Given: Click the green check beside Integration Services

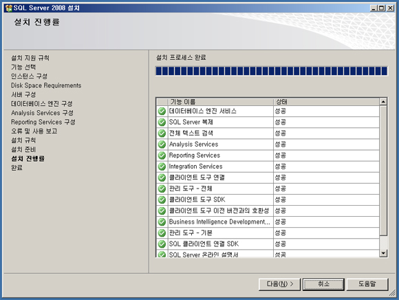Looking at the screenshot, I should [162, 167].
